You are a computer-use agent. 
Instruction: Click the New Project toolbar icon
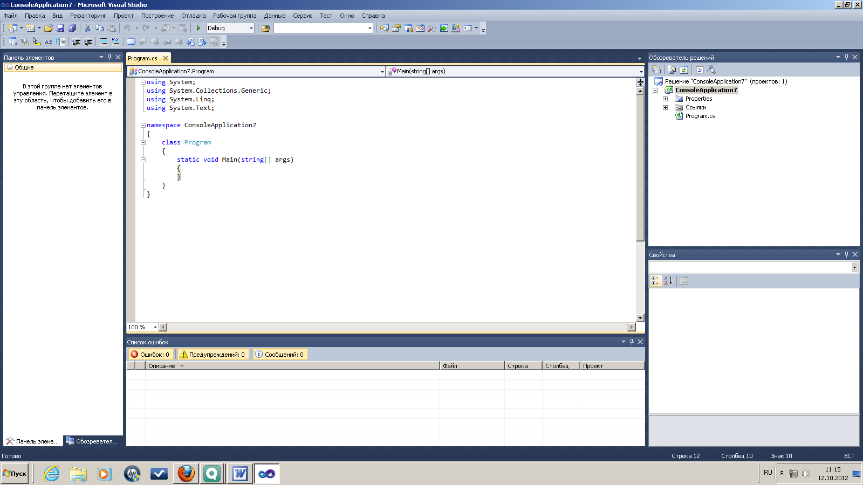[x=13, y=28]
